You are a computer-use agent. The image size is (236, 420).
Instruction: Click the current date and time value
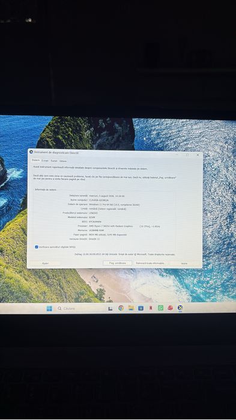[x=107, y=196]
